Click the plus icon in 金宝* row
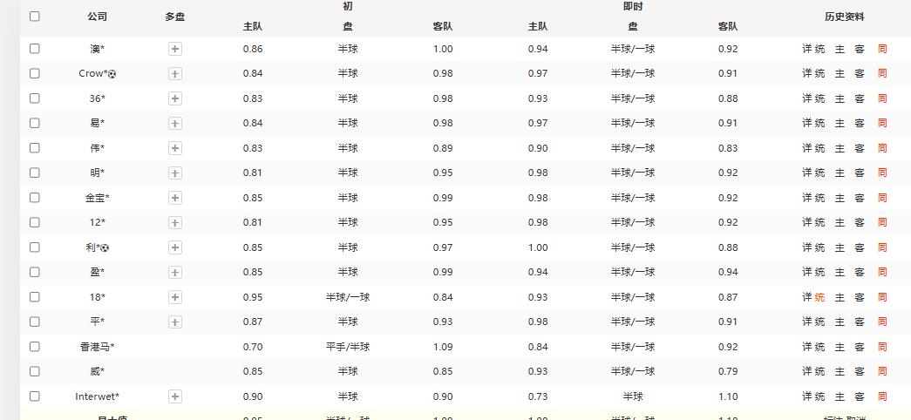911x420 pixels. point(174,198)
